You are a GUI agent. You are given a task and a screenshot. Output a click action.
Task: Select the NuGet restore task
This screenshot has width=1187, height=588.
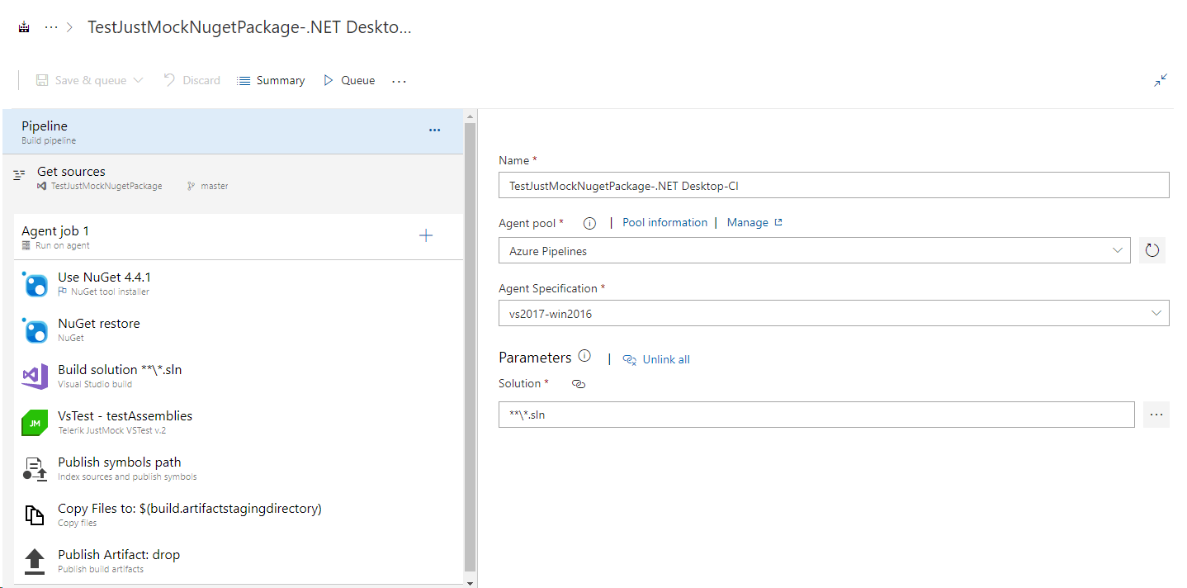239,330
